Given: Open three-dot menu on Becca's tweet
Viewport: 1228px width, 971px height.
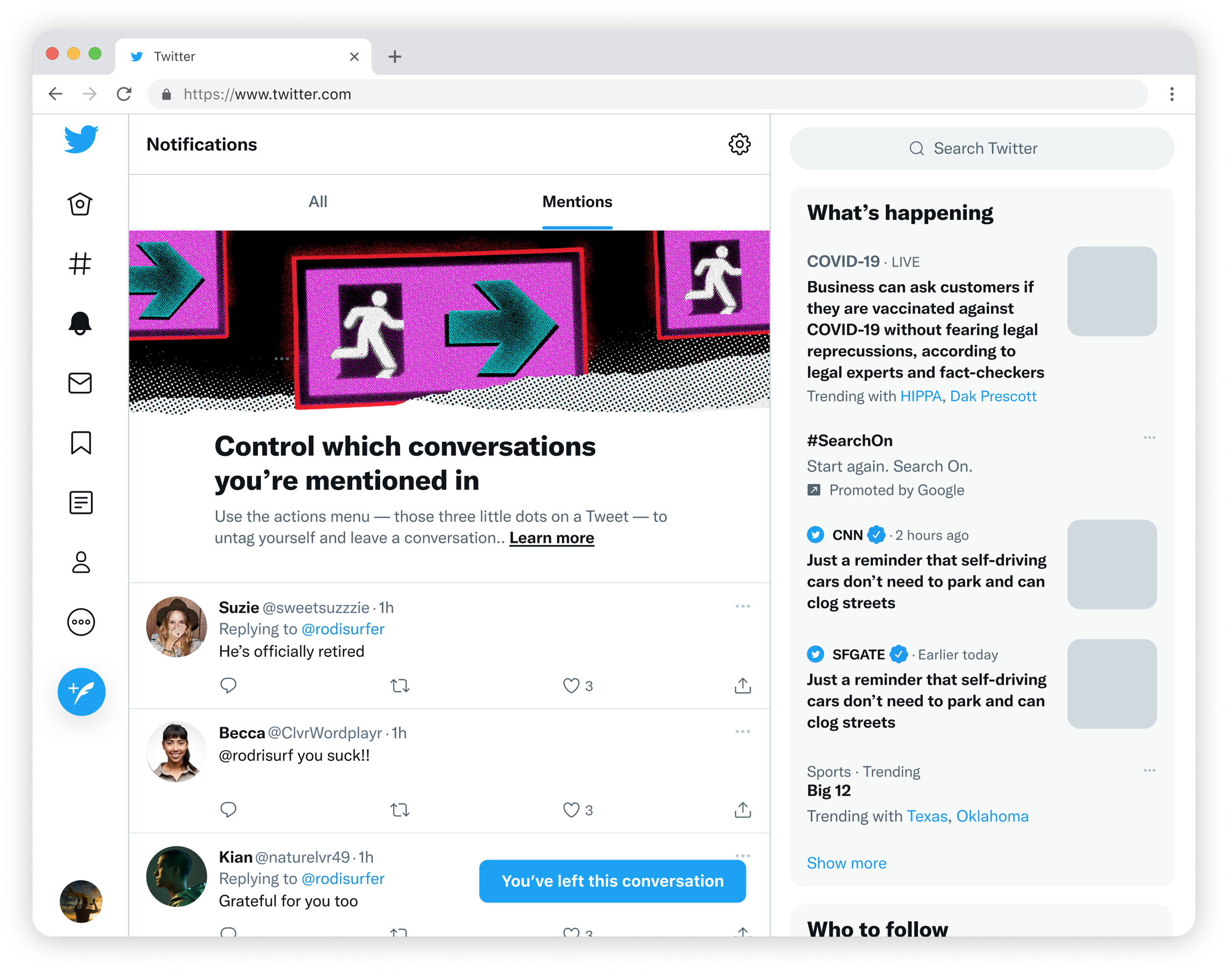Looking at the screenshot, I should 742,731.
